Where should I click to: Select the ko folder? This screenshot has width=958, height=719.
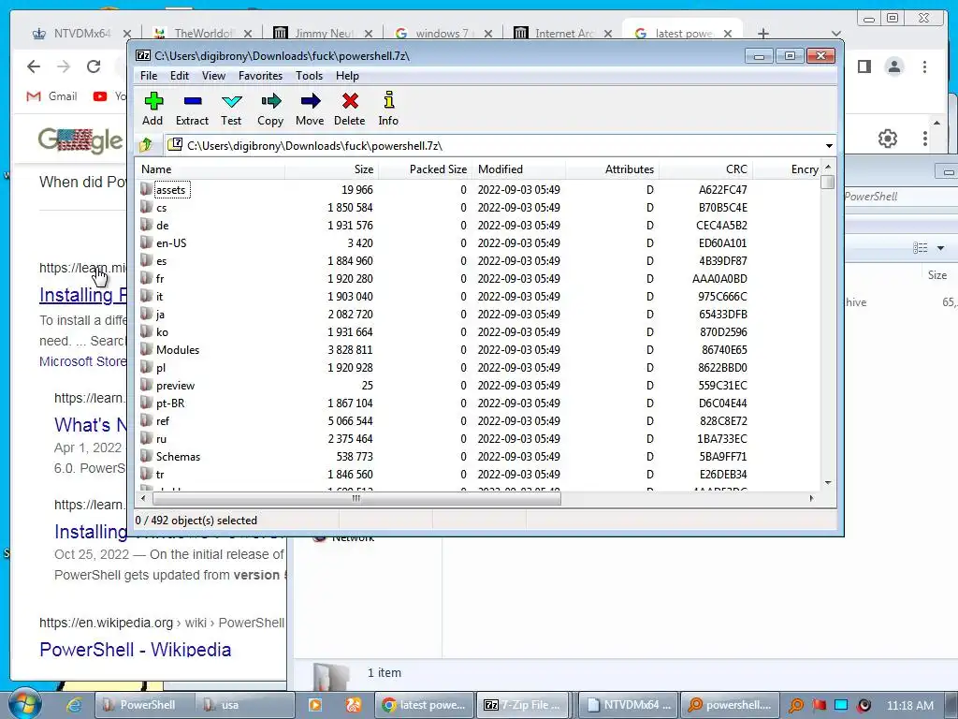pos(162,332)
